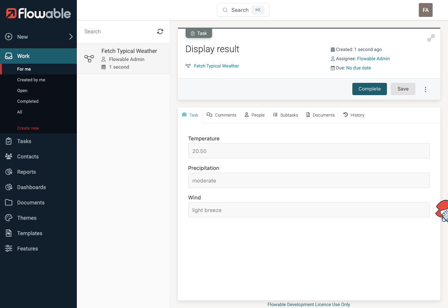This screenshot has width=448, height=308.
Task: Click the Flowable logo
Action: point(38,14)
